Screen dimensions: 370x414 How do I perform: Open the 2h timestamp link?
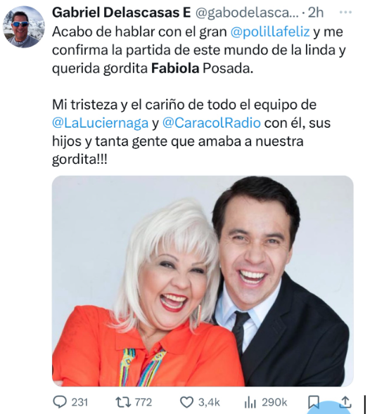click(x=316, y=13)
